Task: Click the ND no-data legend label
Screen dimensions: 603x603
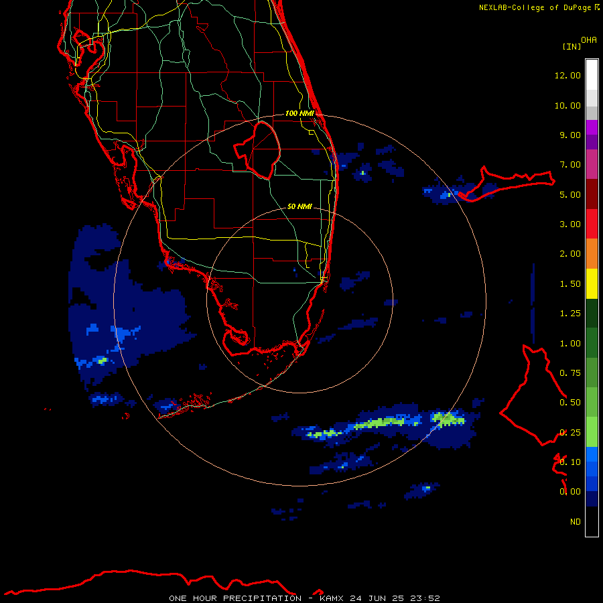Action: coord(576,522)
